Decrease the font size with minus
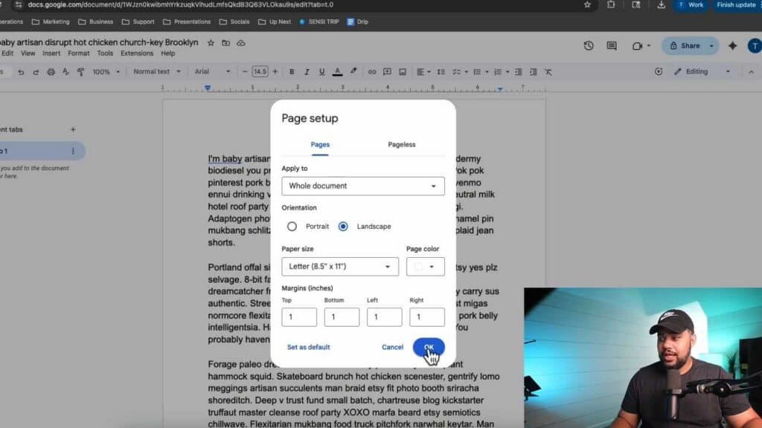 click(244, 72)
